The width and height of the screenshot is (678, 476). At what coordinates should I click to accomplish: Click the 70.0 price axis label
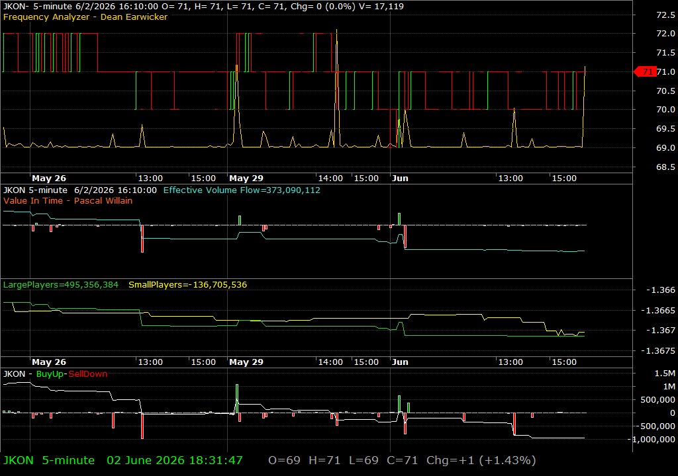[x=665, y=110]
